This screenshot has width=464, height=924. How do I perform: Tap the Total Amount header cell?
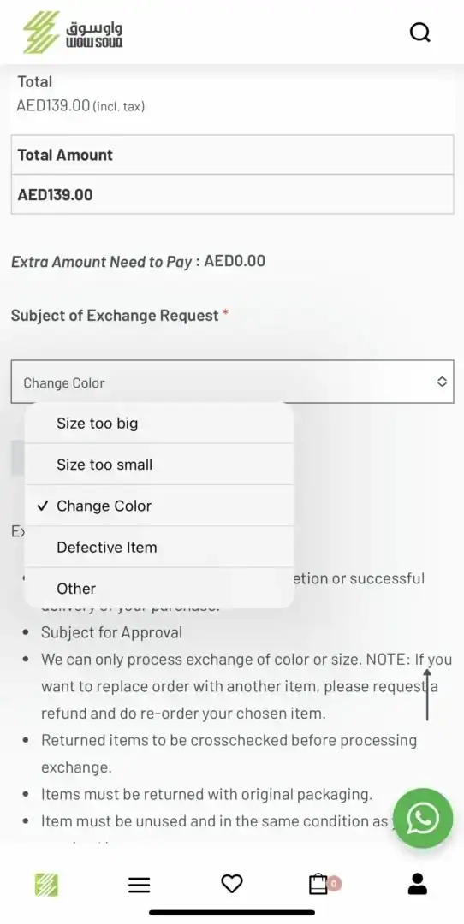click(232, 155)
